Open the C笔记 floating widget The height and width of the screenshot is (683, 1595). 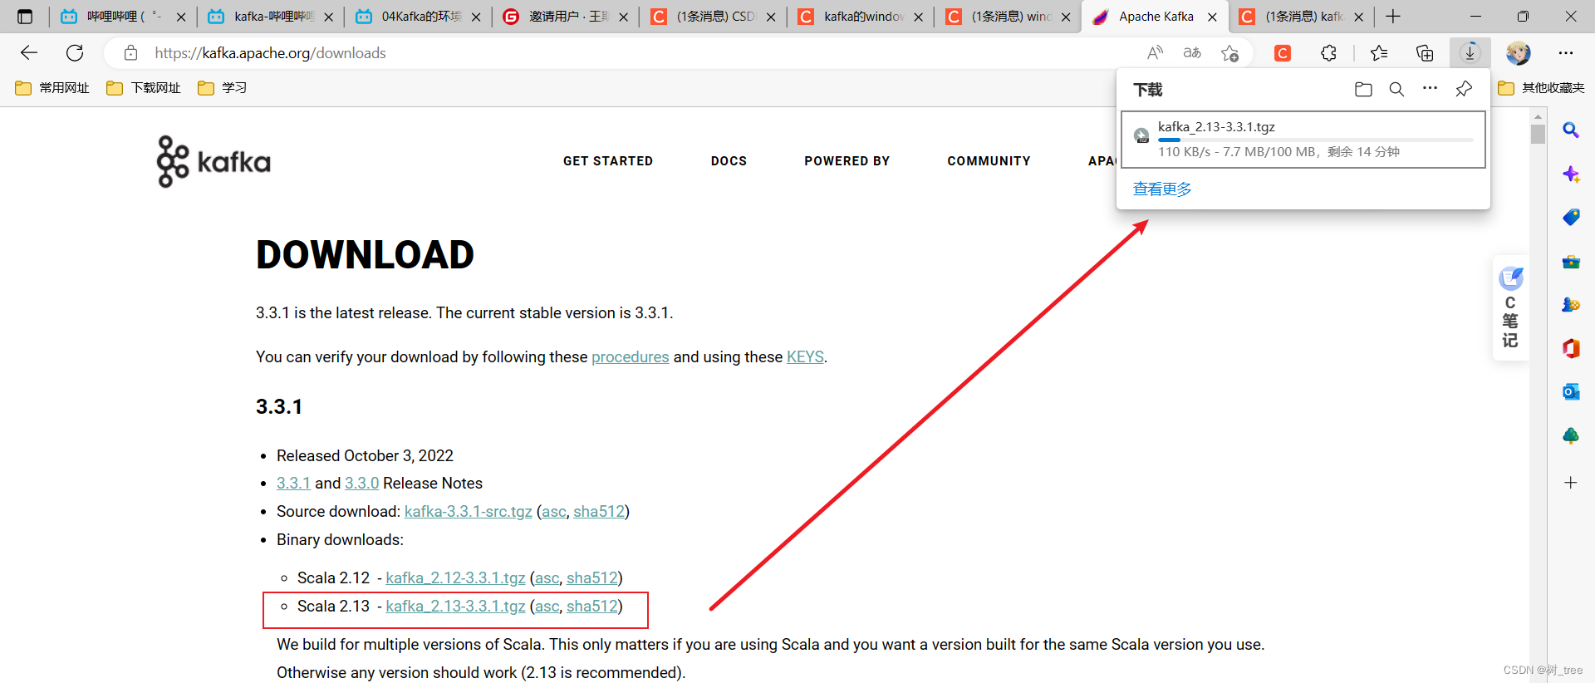click(1510, 307)
